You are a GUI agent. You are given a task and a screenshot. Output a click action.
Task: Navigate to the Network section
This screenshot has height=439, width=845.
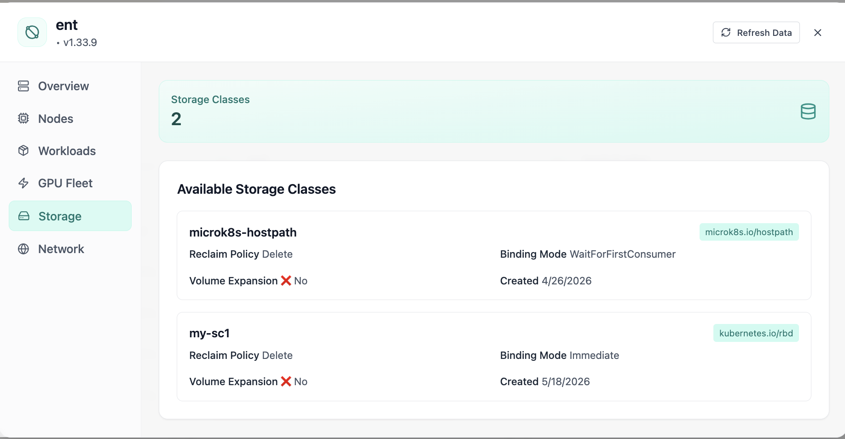click(x=70, y=249)
